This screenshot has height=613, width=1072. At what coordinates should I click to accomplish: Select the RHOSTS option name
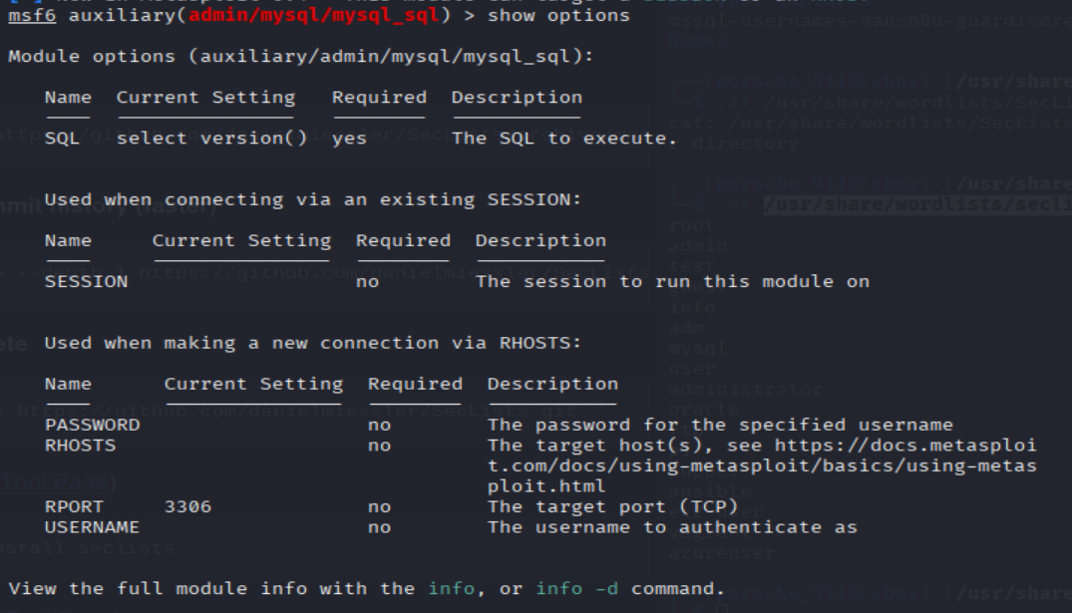click(80, 446)
